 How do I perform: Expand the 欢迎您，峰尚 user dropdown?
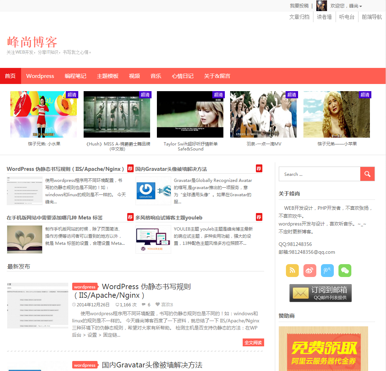pyautogui.click(x=346, y=6)
